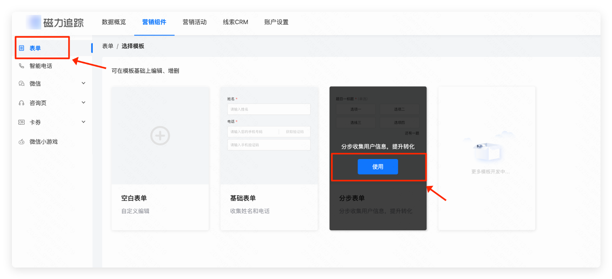Expand the 咨询页 submenu arrow
Viewport: 612px width, 279px height.
(83, 102)
